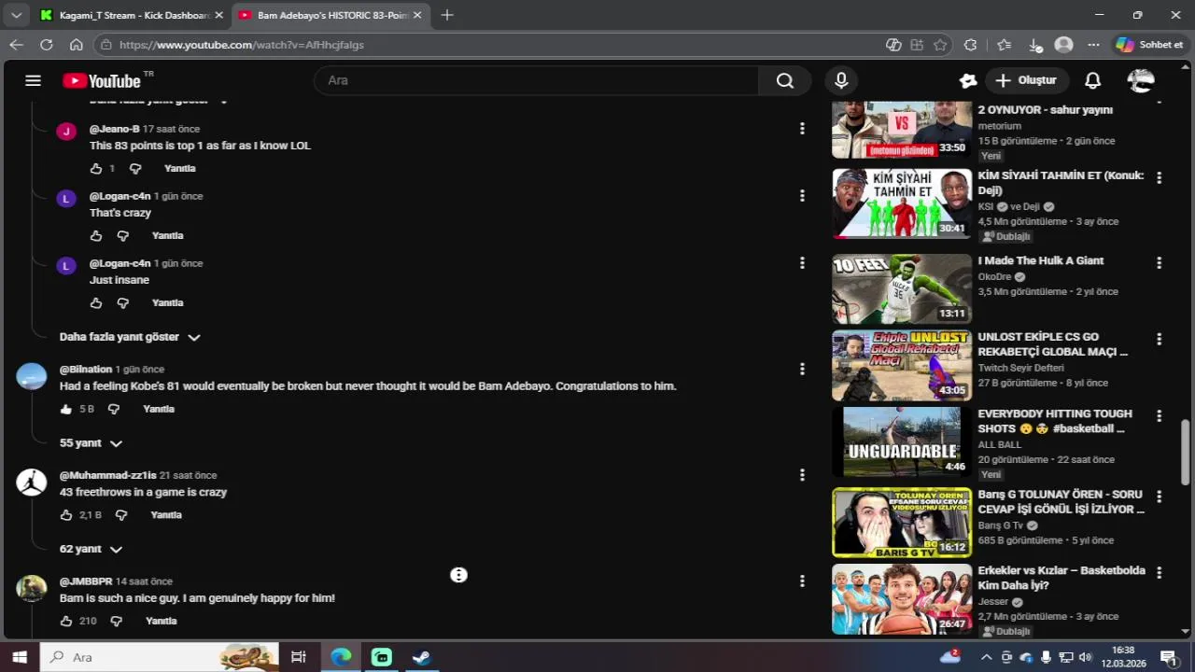This screenshot has width=1195, height=672.
Task: Open the browser tab search dropdown
Action: (16, 15)
